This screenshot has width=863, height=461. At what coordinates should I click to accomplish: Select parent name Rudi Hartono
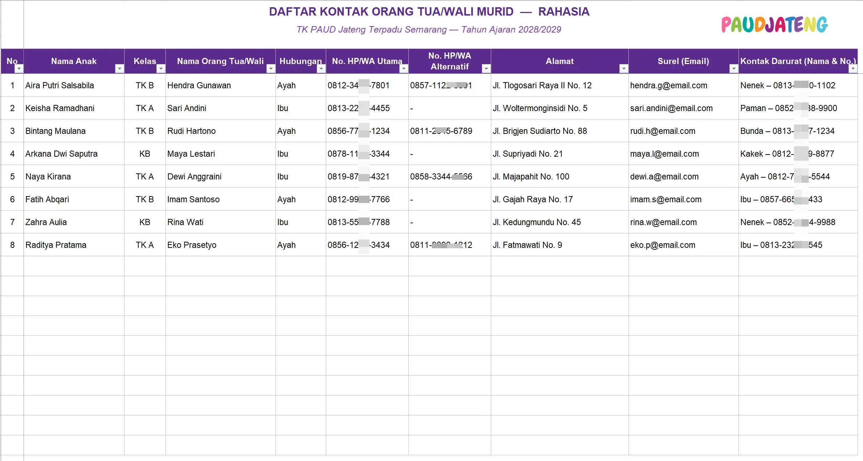220,131
